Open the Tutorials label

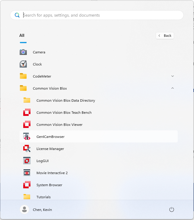click(x=43, y=197)
